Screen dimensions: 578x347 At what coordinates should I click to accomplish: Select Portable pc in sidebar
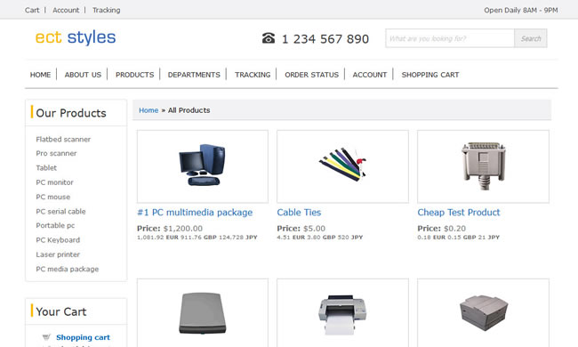point(55,225)
